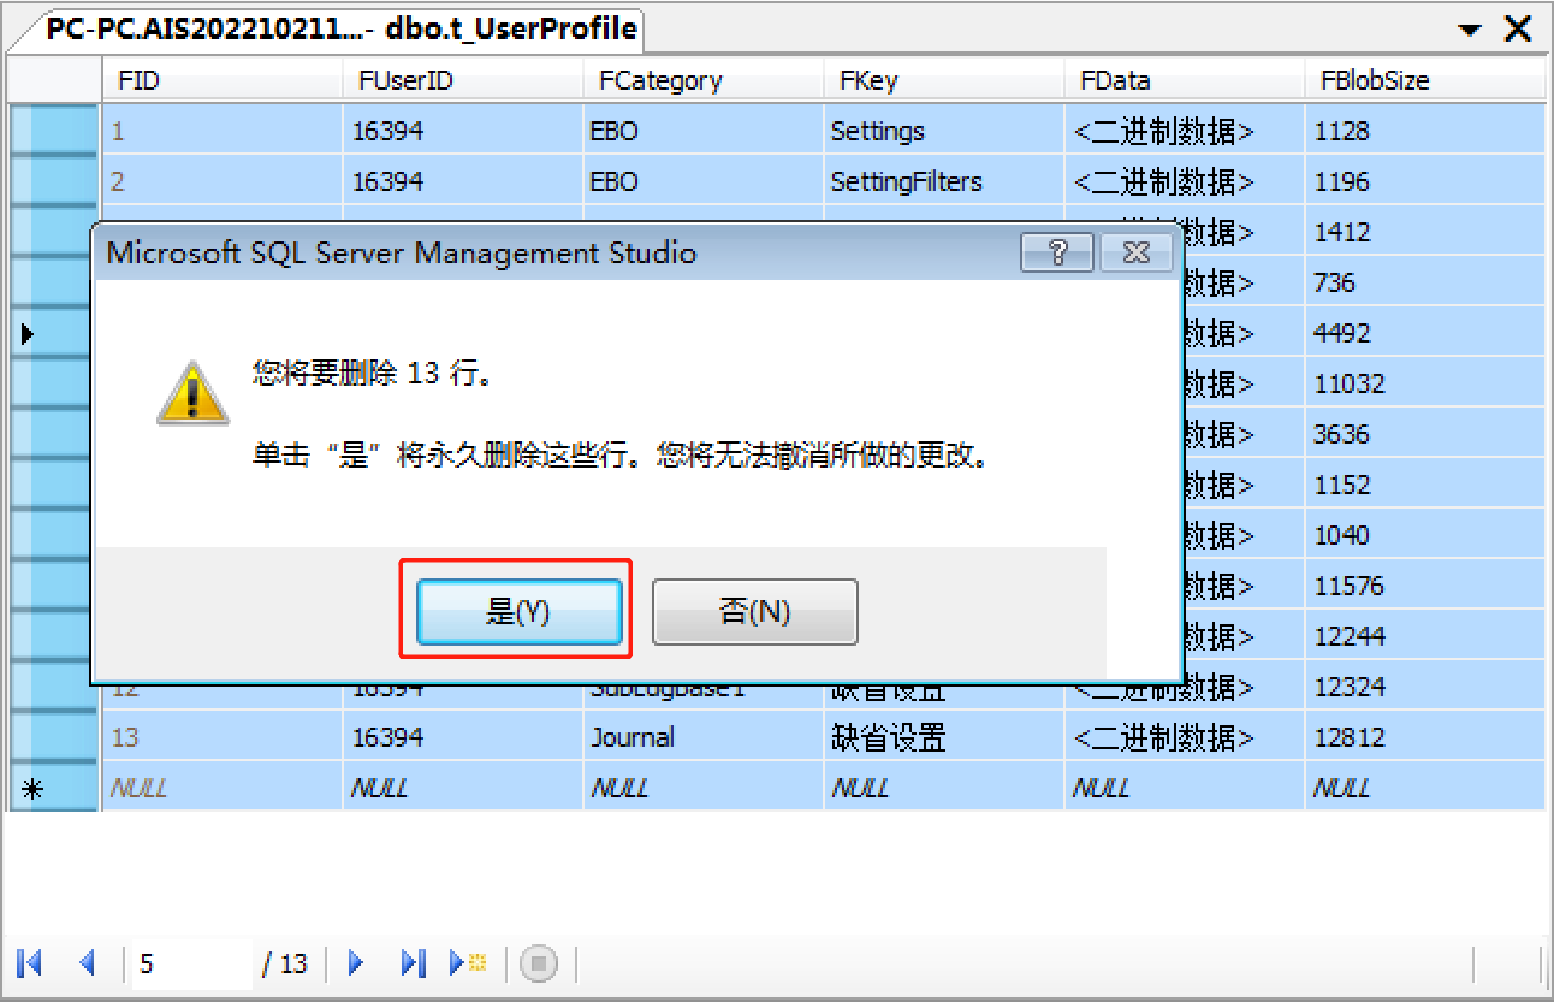
Task: Close the delete confirmation dialog
Action: tap(1136, 254)
